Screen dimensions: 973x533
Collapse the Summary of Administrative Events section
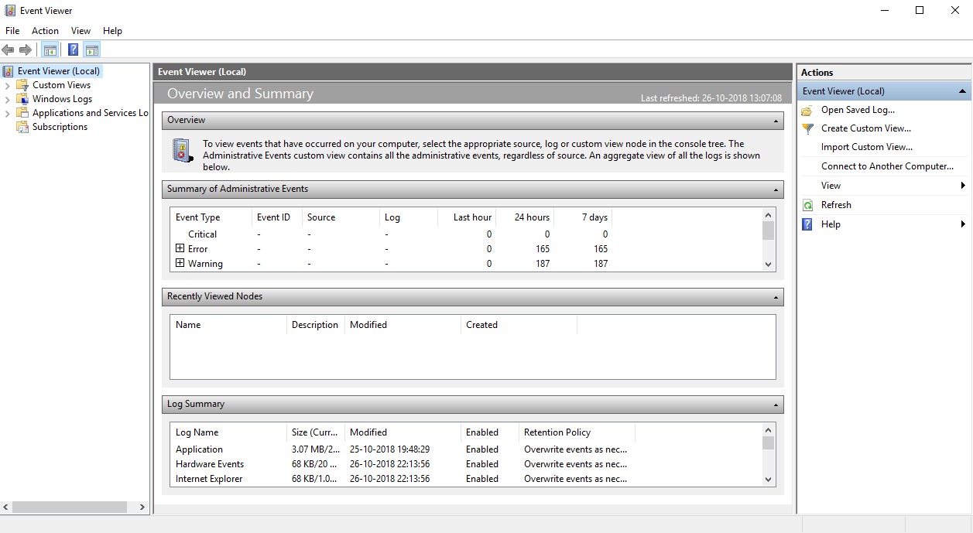[x=775, y=190]
